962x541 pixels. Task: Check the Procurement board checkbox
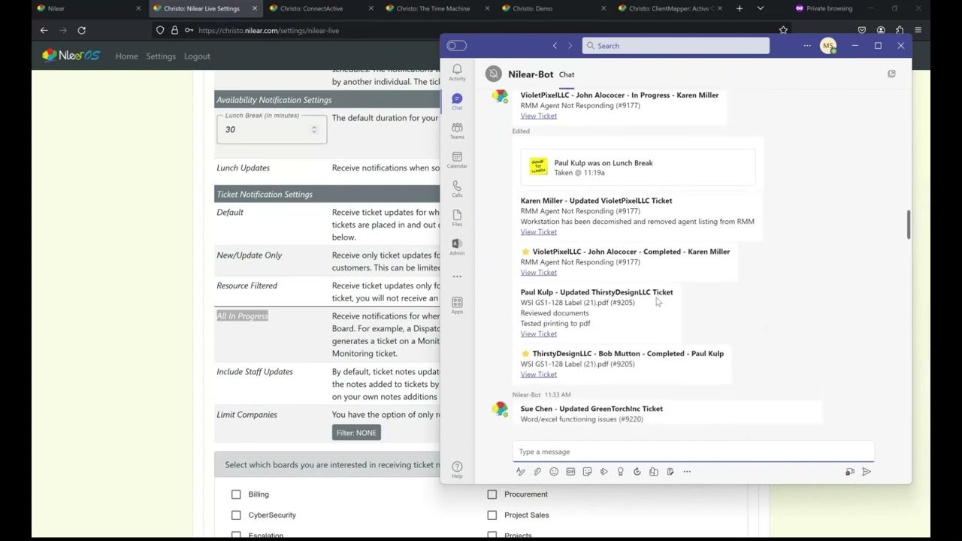(x=492, y=494)
